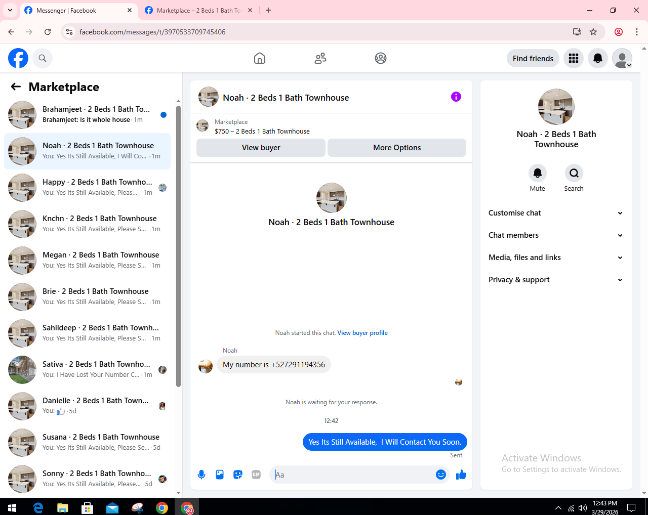View site information icon in address bar
Viewport: 648px width, 515px height.
[69, 32]
